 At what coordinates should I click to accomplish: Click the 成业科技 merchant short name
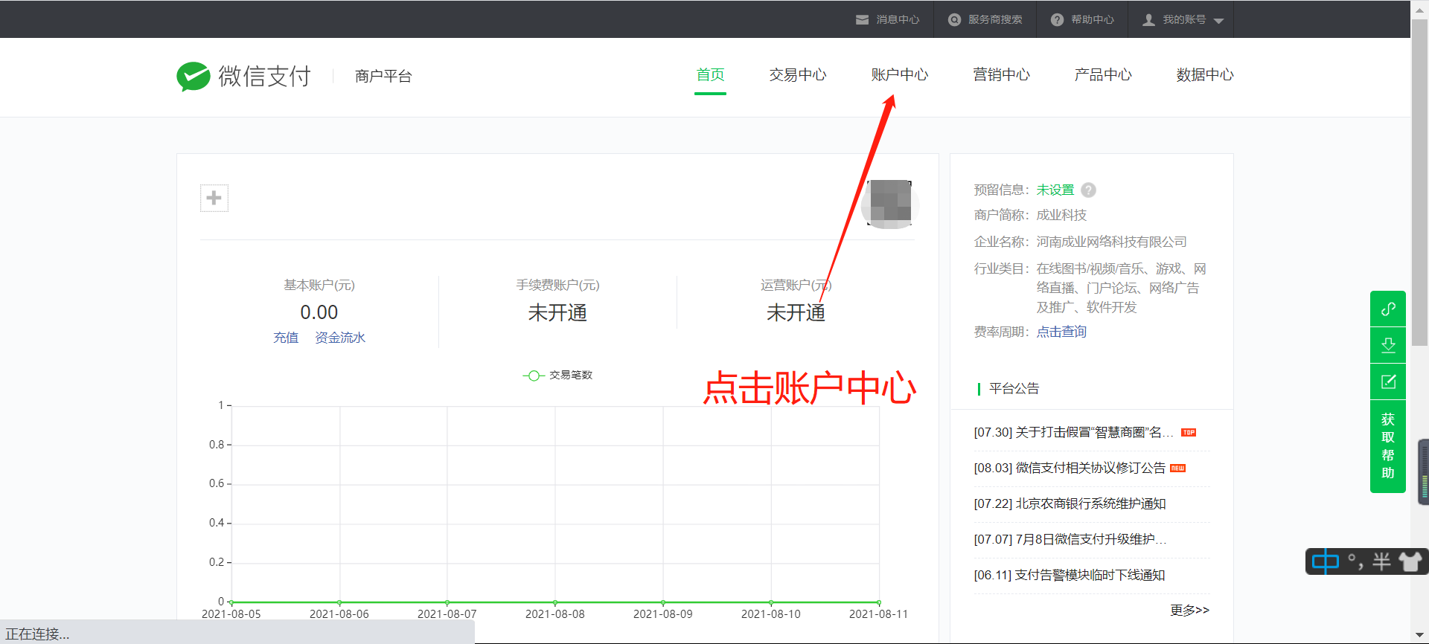click(x=1061, y=215)
